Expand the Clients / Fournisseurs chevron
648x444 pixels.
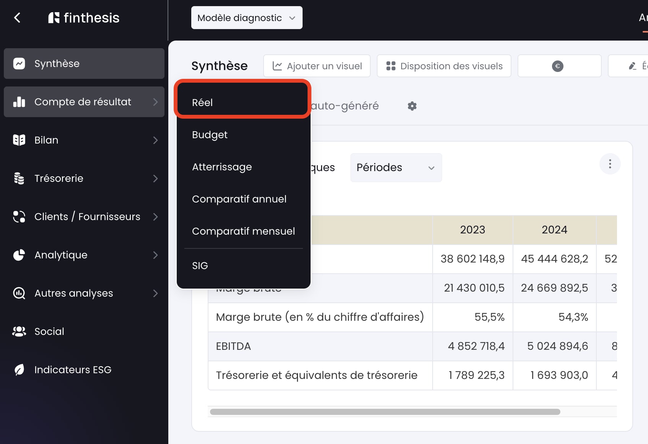point(155,217)
